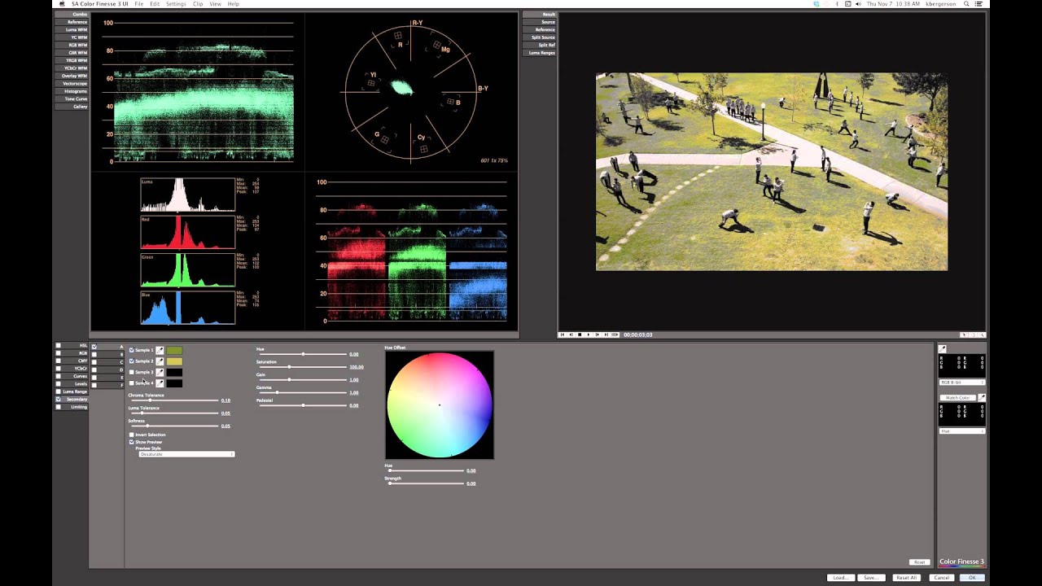
Task: Check the Invert Selection box
Action: pos(132,435)
